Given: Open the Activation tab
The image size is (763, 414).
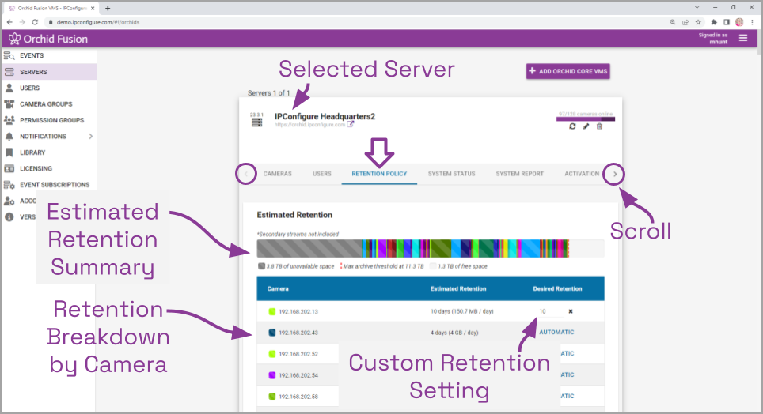Looking at the screenshot, I should pyautogui.click(x=582, y=174).
